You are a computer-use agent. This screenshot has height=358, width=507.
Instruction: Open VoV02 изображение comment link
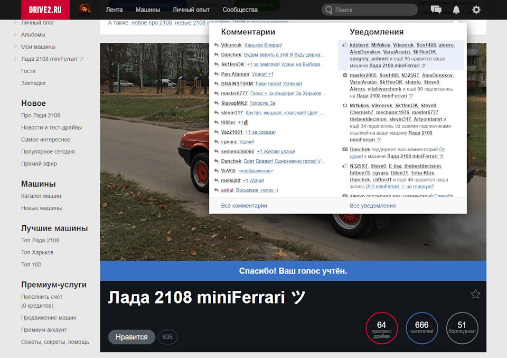point(256,171)
